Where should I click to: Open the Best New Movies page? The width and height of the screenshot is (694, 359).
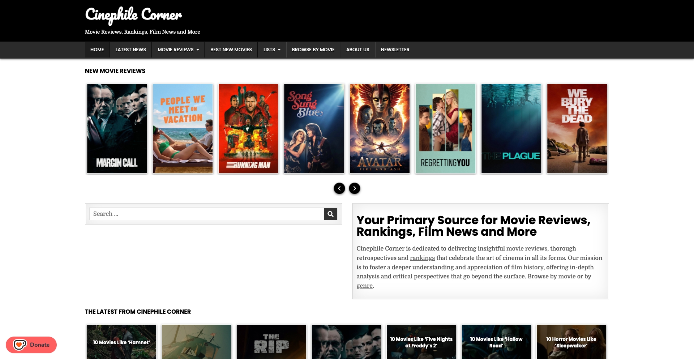point(231,50)
